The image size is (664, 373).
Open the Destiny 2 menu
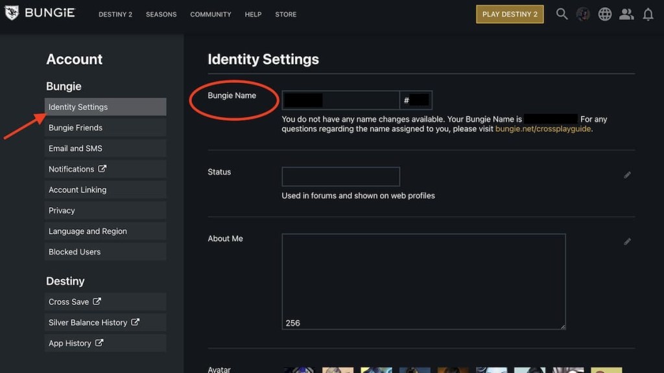click(115, 14)
